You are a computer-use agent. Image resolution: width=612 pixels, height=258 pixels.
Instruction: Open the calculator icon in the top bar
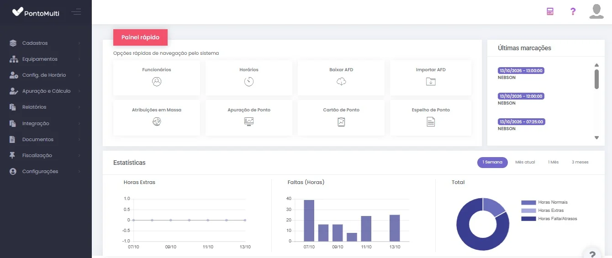click(550, 11)
